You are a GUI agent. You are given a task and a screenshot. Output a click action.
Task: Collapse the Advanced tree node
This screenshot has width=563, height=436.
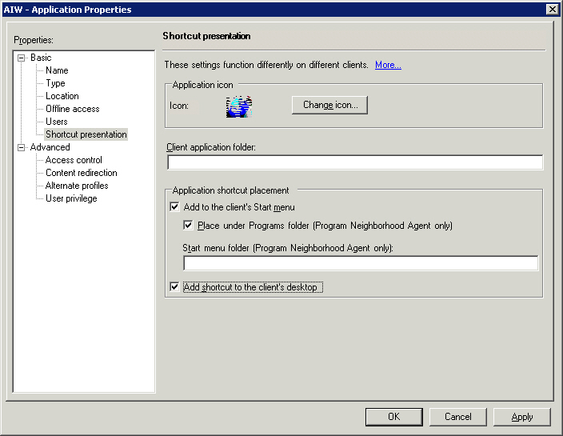click(22, 147)
